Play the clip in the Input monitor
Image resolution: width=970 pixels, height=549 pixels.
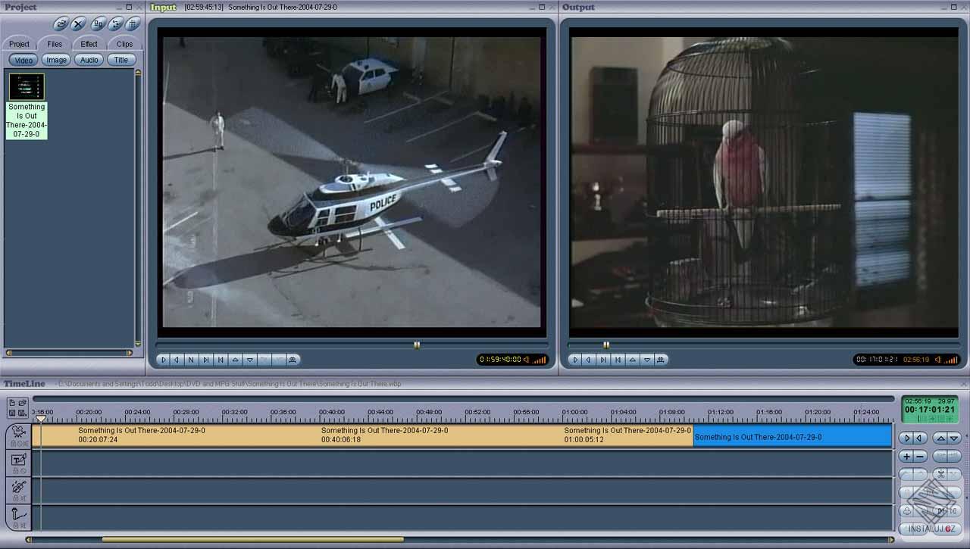coord(163,360)
